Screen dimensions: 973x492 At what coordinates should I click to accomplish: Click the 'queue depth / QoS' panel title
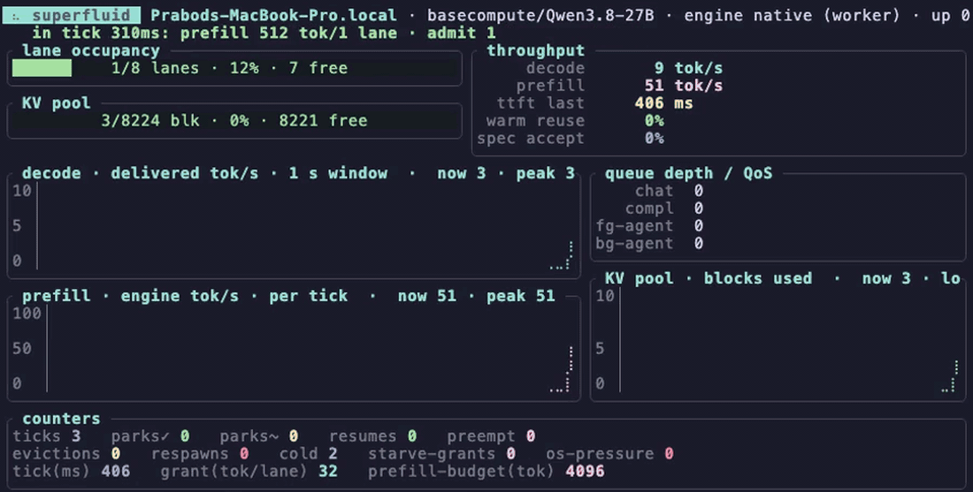pos(689,173)
